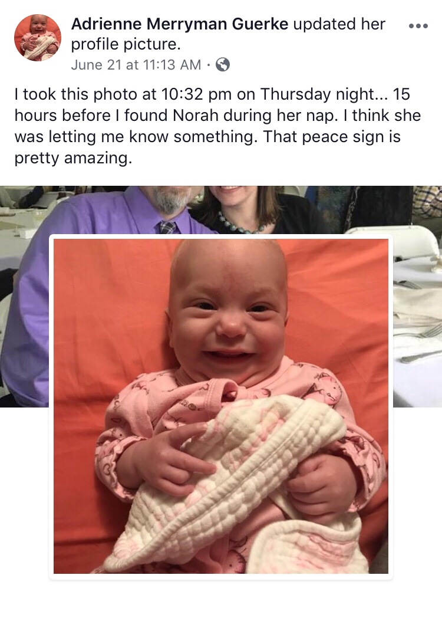Open the large baby profile picture
The image size is (442, 621).
pyautogui.click(x=221, y=406)
